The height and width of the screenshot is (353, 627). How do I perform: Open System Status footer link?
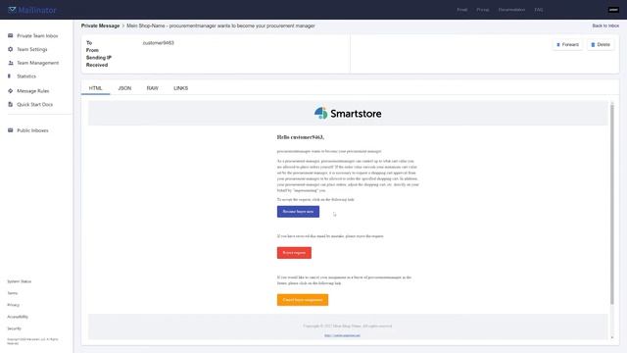click(20, 281)
